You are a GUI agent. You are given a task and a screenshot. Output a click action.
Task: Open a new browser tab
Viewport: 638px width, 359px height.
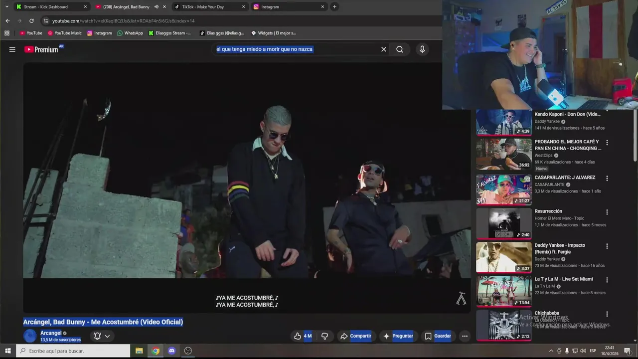pos(334,6)
